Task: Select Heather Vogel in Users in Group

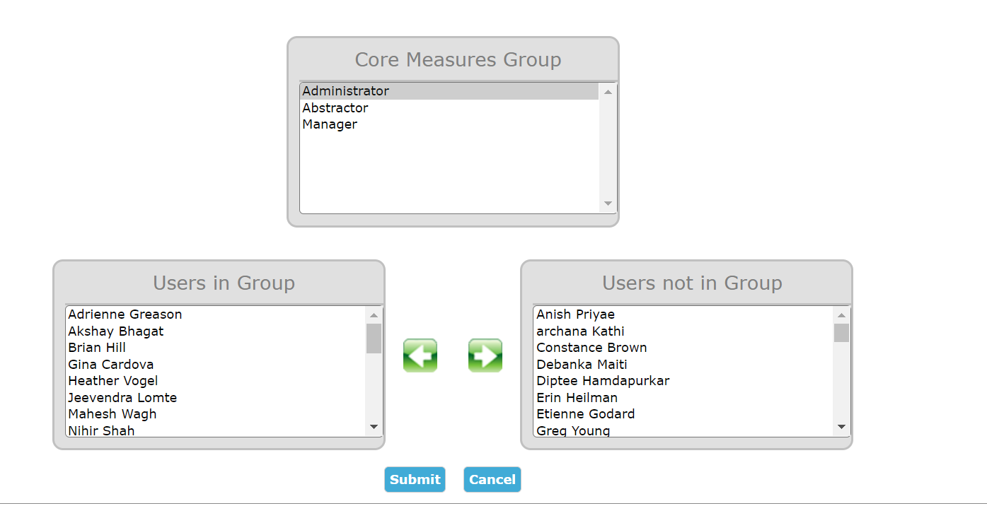Action: click(216, 381)
